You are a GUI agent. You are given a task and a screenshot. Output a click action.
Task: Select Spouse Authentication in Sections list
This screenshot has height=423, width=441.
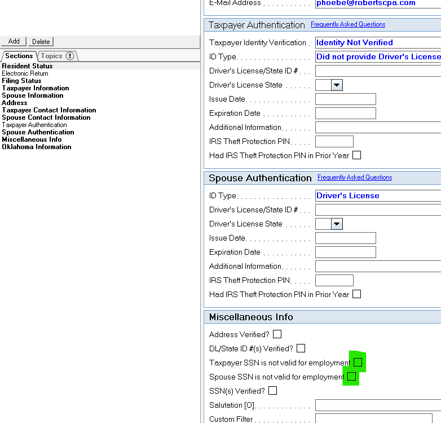click(38, 132)
